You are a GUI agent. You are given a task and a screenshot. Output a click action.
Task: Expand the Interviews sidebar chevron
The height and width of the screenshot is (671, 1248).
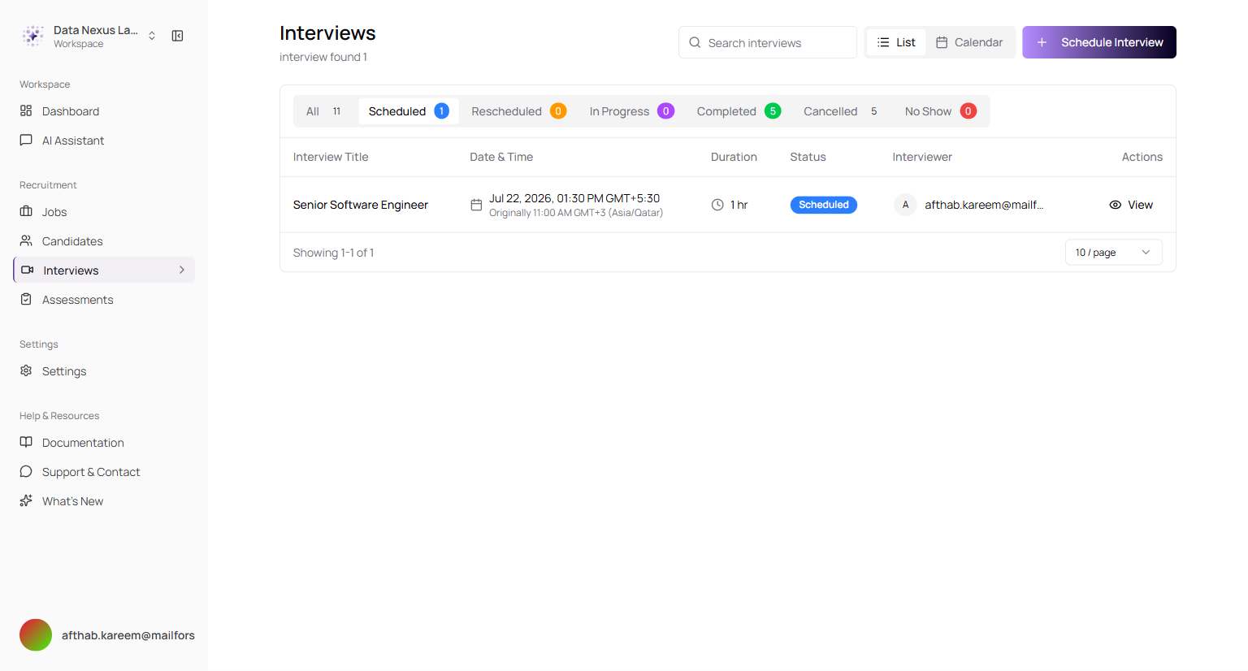(181, 270)
